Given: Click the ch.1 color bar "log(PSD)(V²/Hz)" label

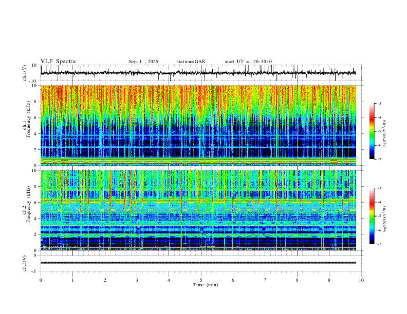Looking at the screenshot, I should click(x=385, y=134).
